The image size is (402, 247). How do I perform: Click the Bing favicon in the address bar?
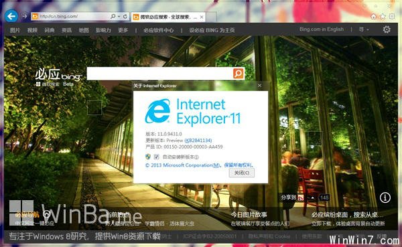point(35,16)
